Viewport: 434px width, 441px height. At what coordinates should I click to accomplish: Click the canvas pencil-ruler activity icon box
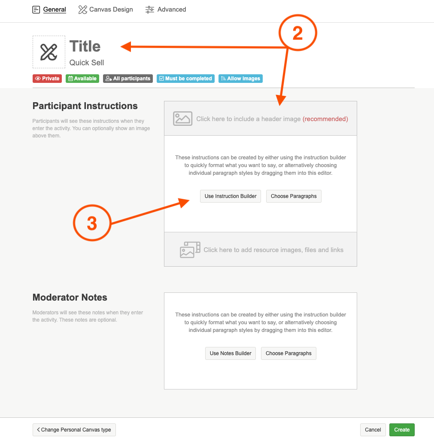click(49, 52)
